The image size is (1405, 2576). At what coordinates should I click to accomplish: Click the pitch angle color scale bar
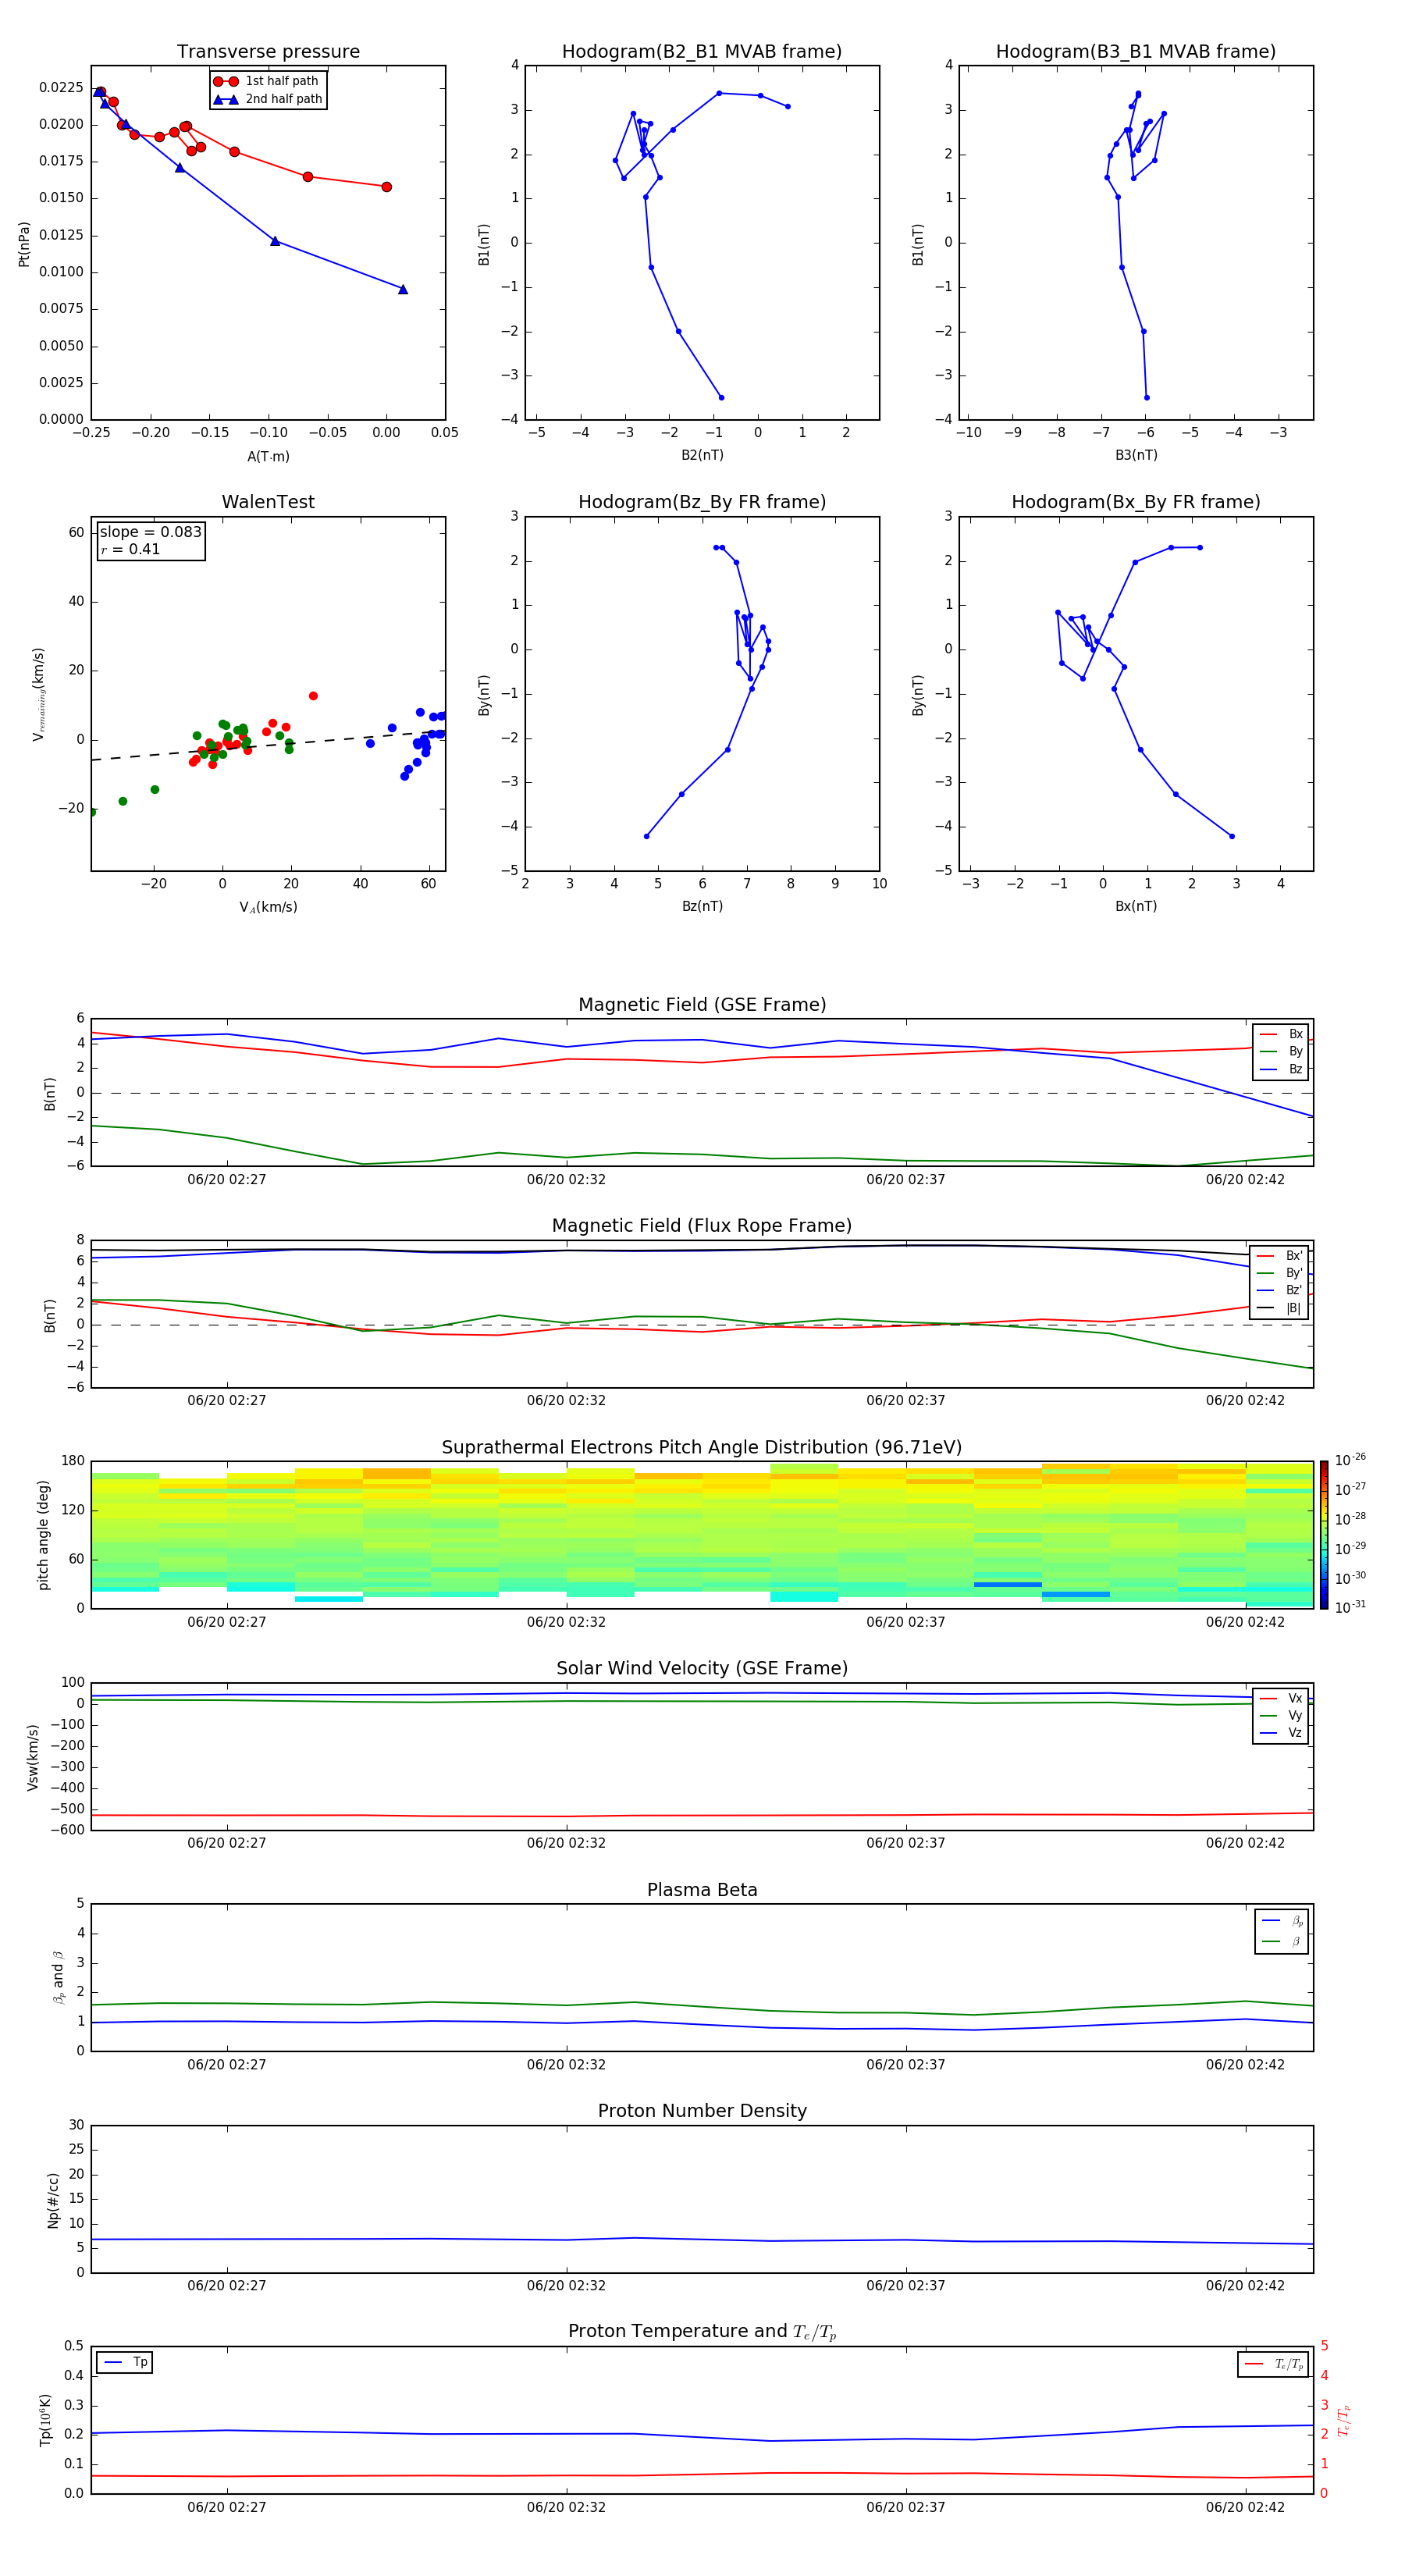[x=1324, y=1535]
